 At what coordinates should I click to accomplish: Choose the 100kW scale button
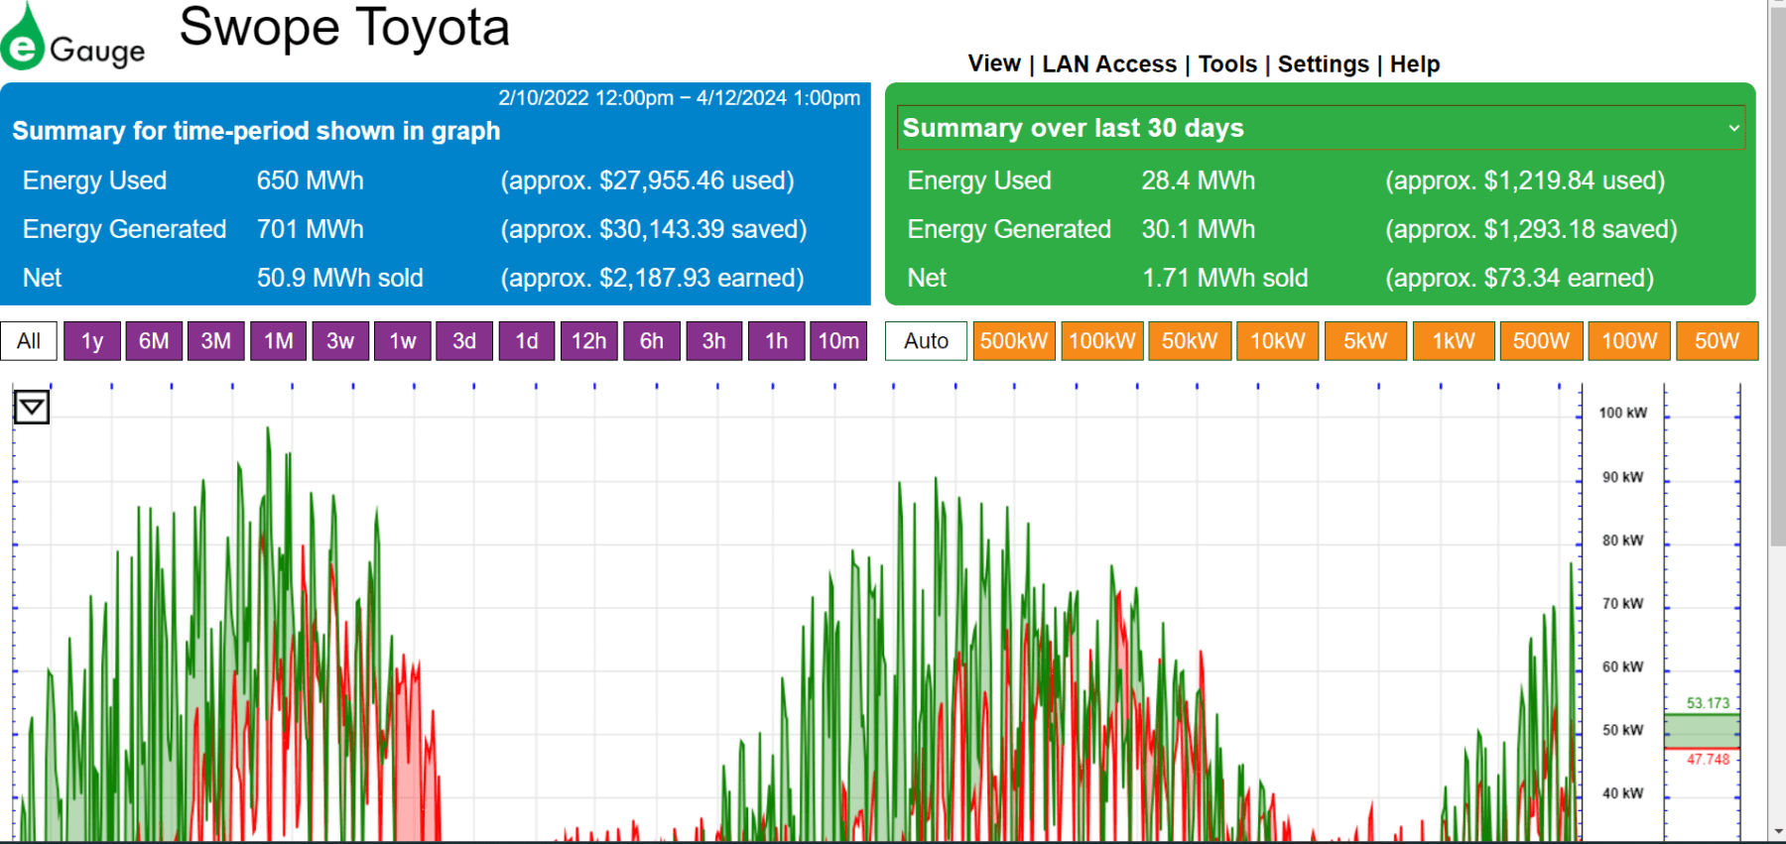click(1101, 341)
